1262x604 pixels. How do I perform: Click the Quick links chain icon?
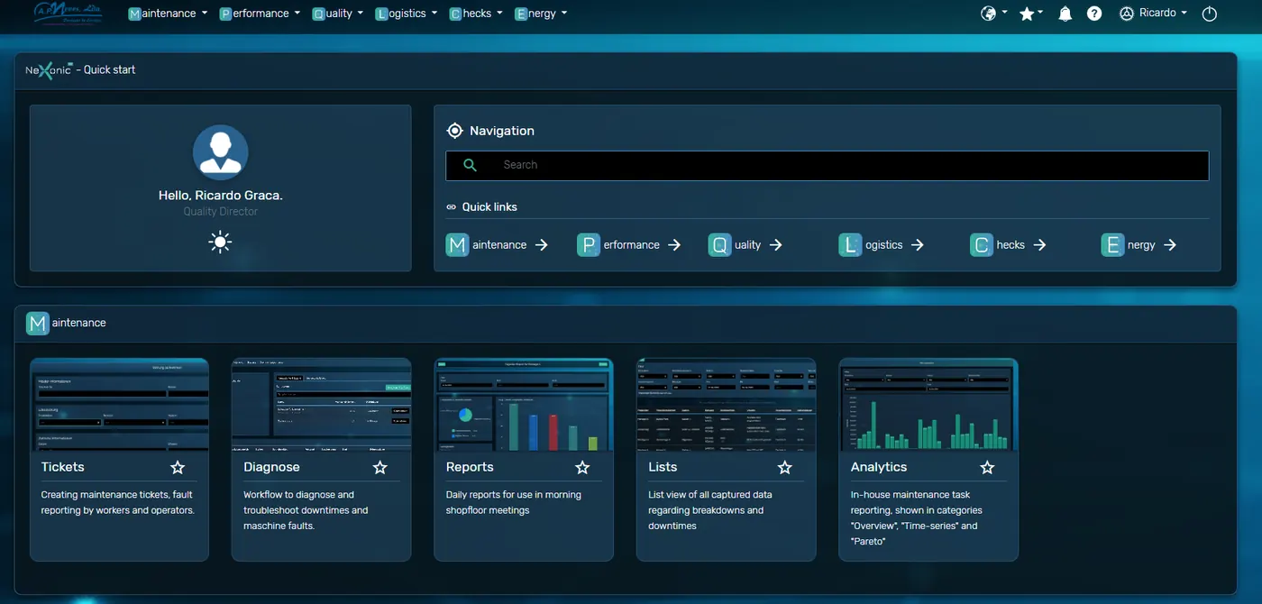pos(452,207)
